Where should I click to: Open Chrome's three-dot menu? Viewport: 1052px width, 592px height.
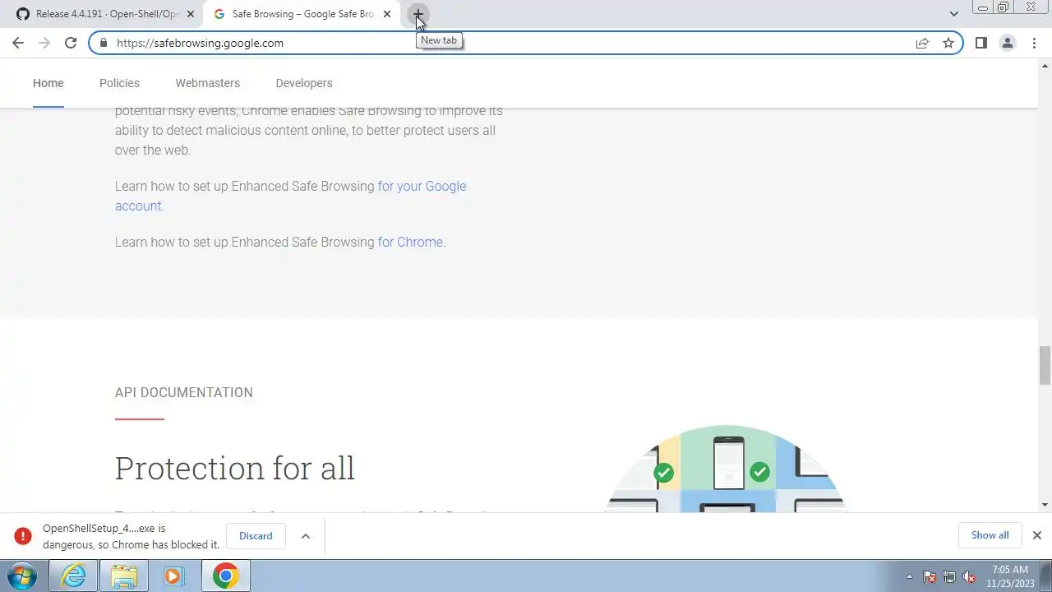(1034, 43)
